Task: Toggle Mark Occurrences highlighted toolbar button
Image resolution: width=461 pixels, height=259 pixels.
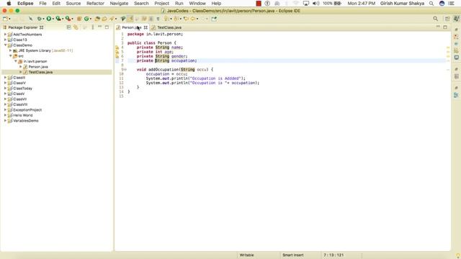Action: coord(130,19)
